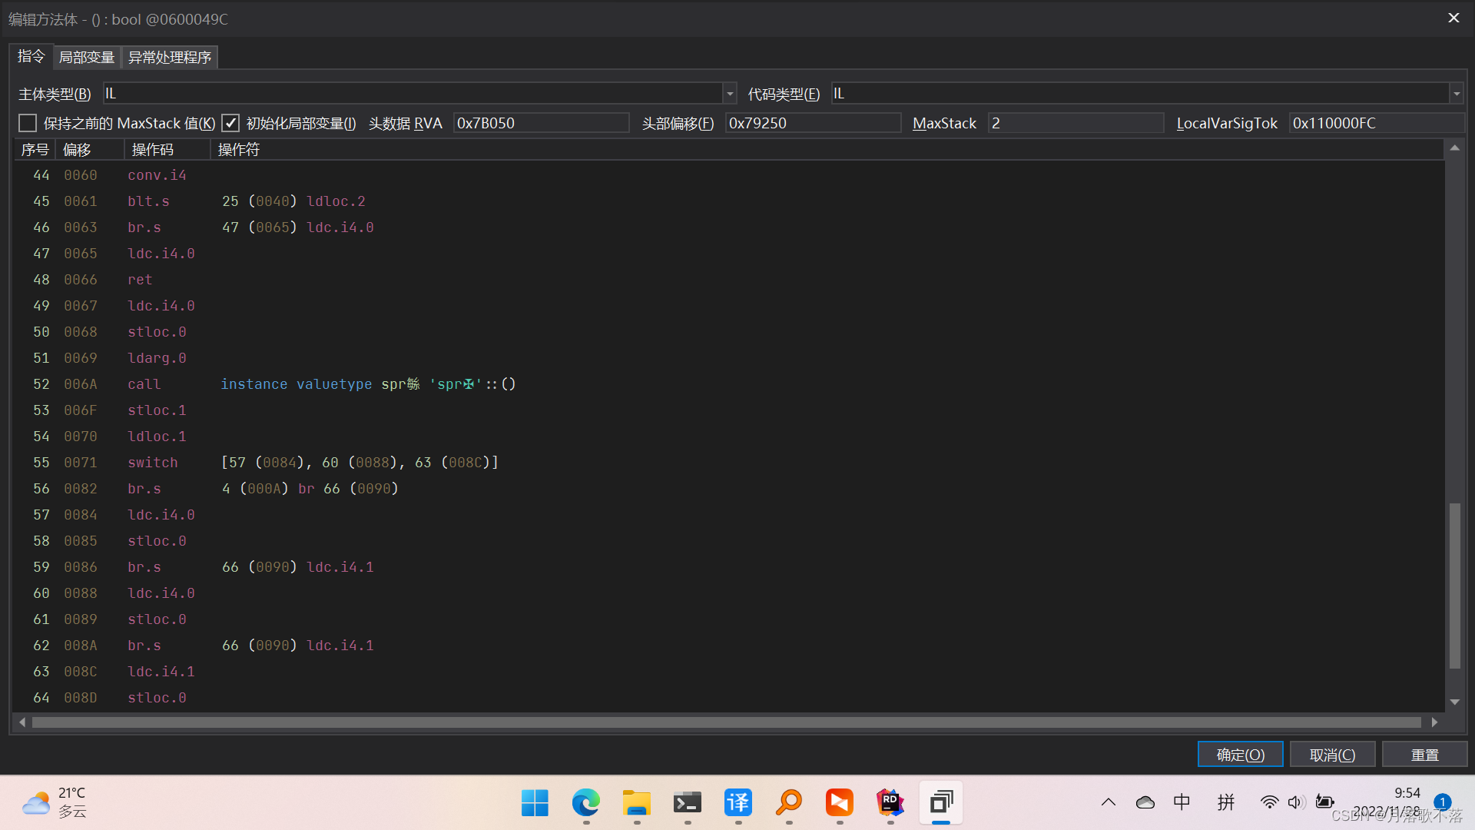The width and height of the screenshot is (1475, 830).
Task: Select the ret instruction at row 48
Action: pos(728,280)
